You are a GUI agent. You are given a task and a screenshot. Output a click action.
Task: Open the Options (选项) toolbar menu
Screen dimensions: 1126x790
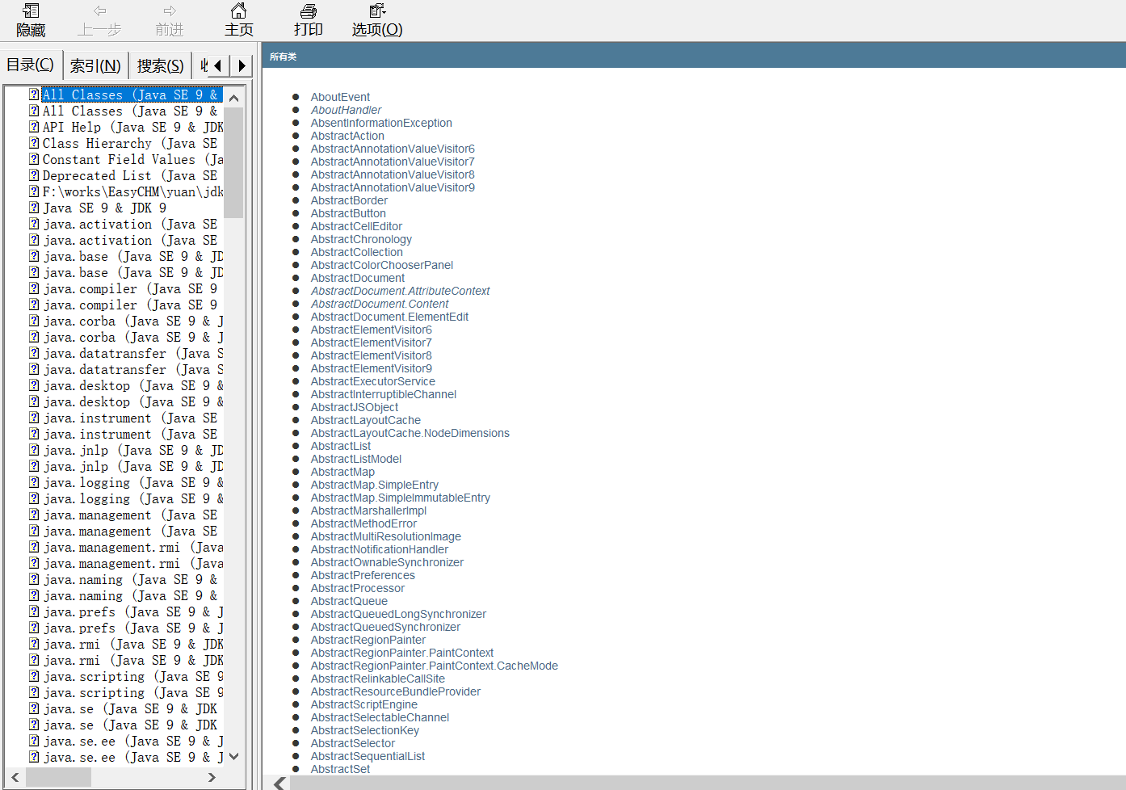pyautogui.click(x=377, y=21)
